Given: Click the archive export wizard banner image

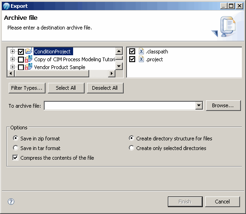Looking at the screenshot, I should (224, 26).
